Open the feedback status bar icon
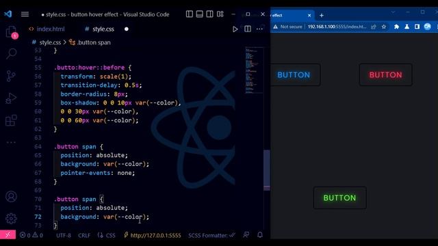Image resolution: width=438 pixels, height=246 pixels. [x=246, y=235]
